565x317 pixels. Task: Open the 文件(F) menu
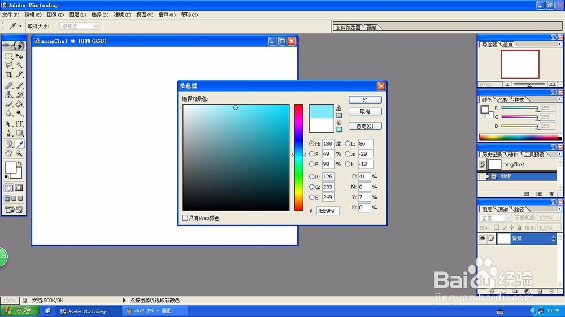click(x=10, y=15)
